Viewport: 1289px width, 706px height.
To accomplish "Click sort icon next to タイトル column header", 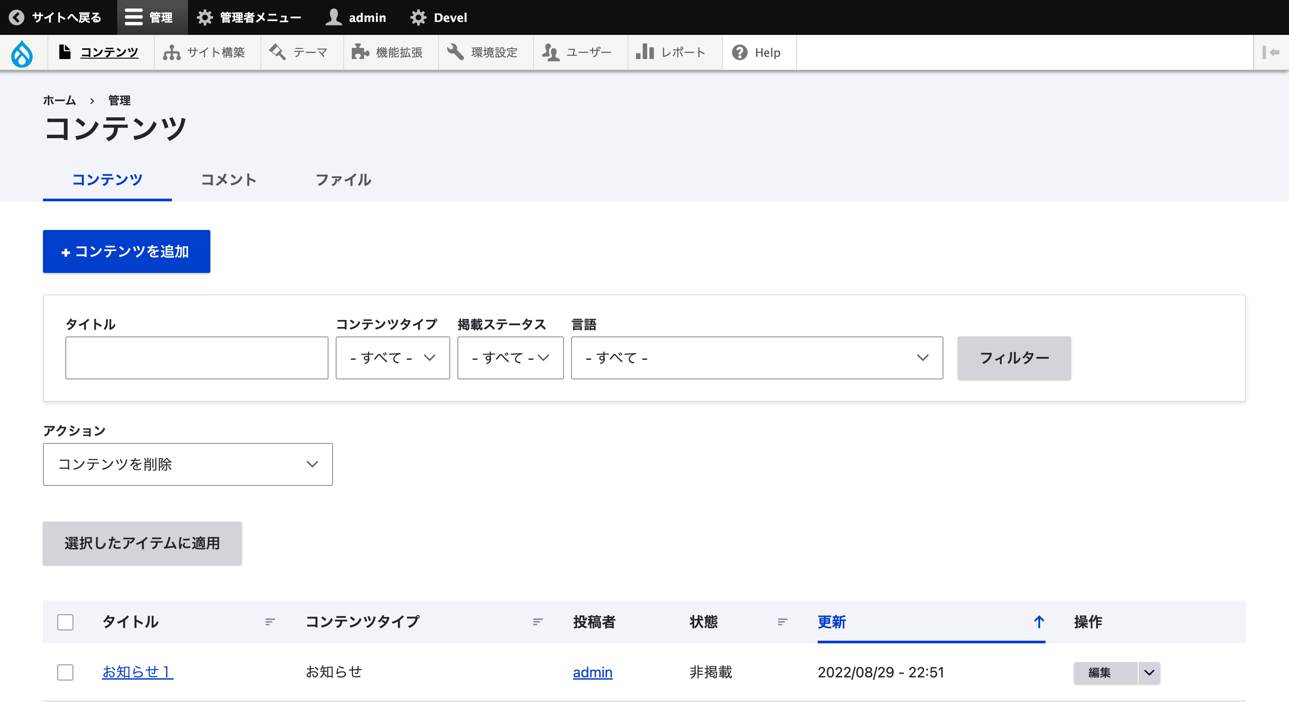I will coord(270,622).
